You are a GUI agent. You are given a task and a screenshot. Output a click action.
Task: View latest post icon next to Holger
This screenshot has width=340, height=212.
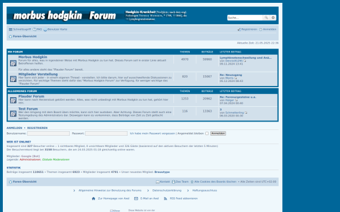(x=236, y=100)
